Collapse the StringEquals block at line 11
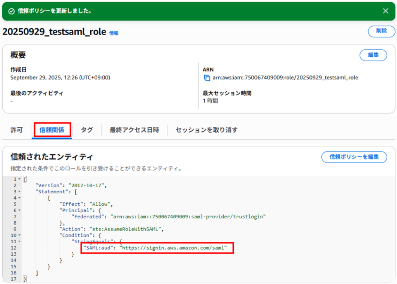This screenshot has height=284, width=397. [19, 241]
